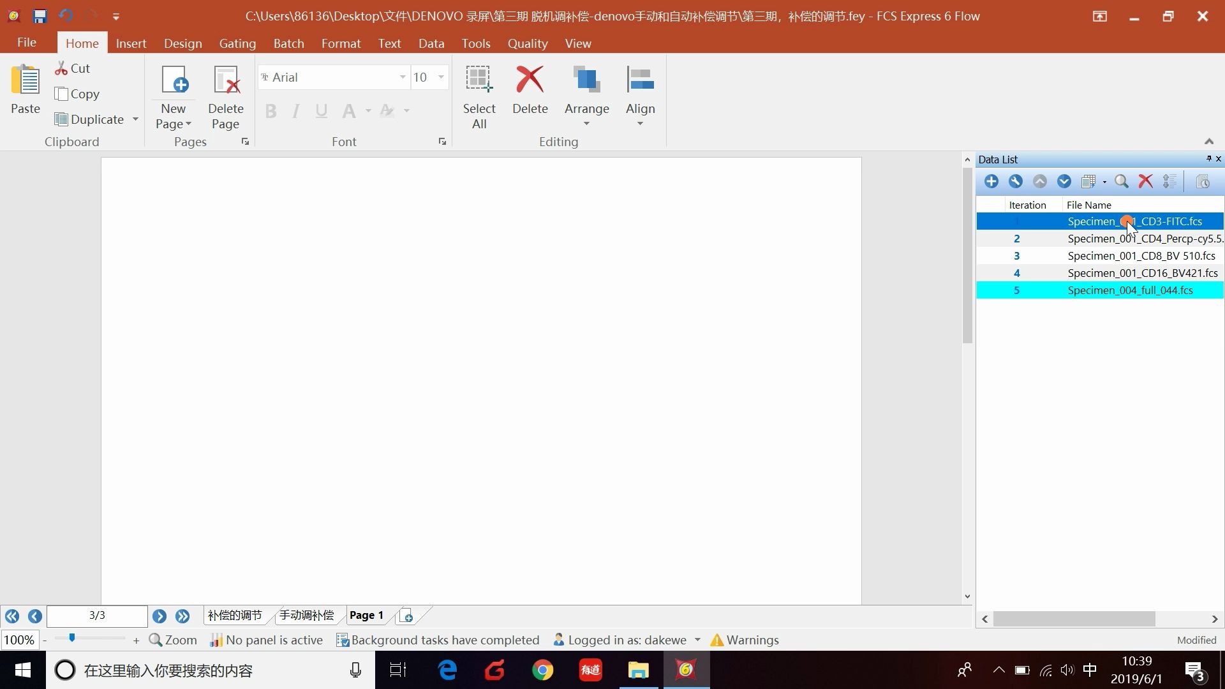
Task: Select Specimen_001_CD16_BV421.fcs row
Action: 1100,273
